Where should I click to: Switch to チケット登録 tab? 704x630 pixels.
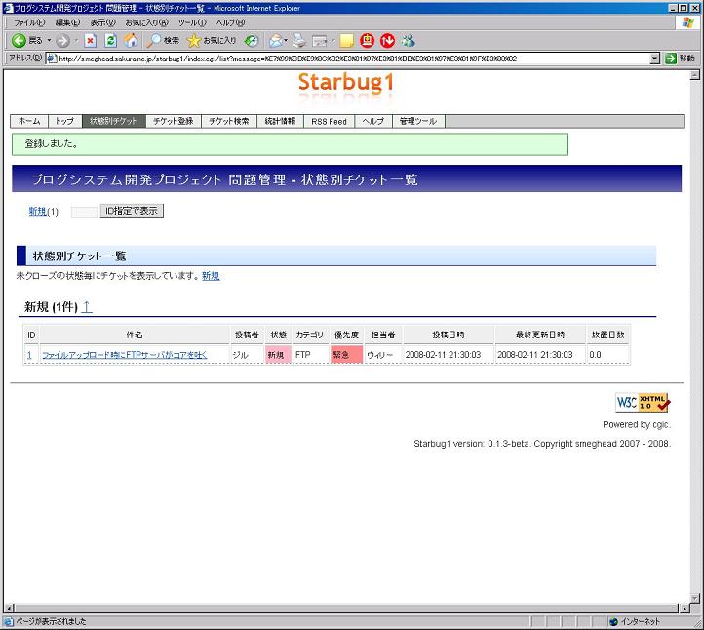tap(173, 122)
